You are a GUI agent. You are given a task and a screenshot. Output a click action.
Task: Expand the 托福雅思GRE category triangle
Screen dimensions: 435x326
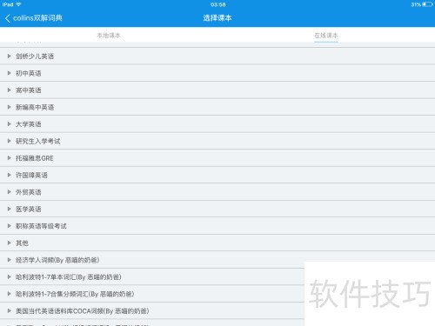tap(10, 158)
